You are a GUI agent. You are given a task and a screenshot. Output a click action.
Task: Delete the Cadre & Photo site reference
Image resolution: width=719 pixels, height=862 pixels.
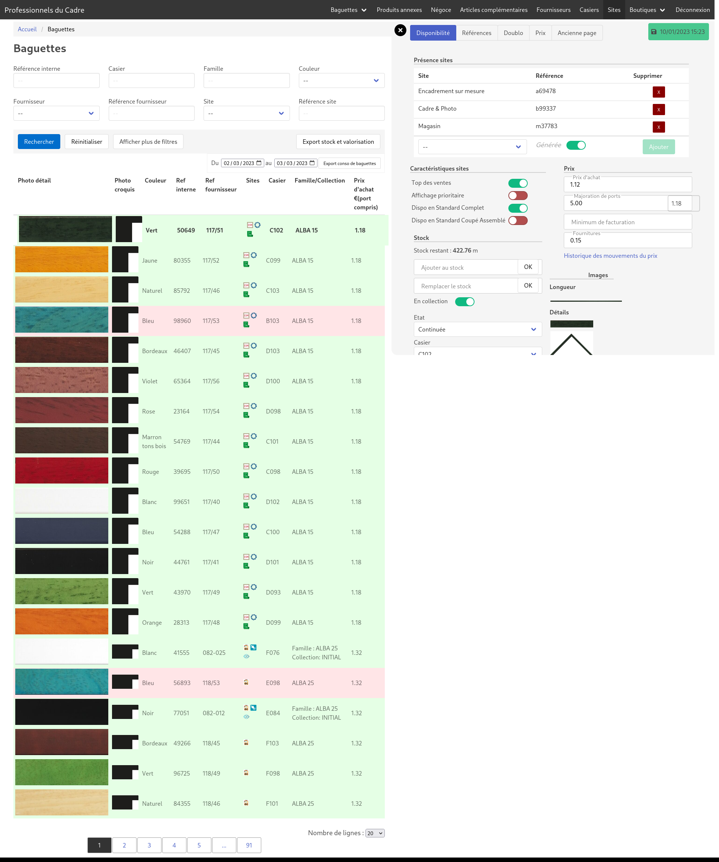[x=658, y=110]
